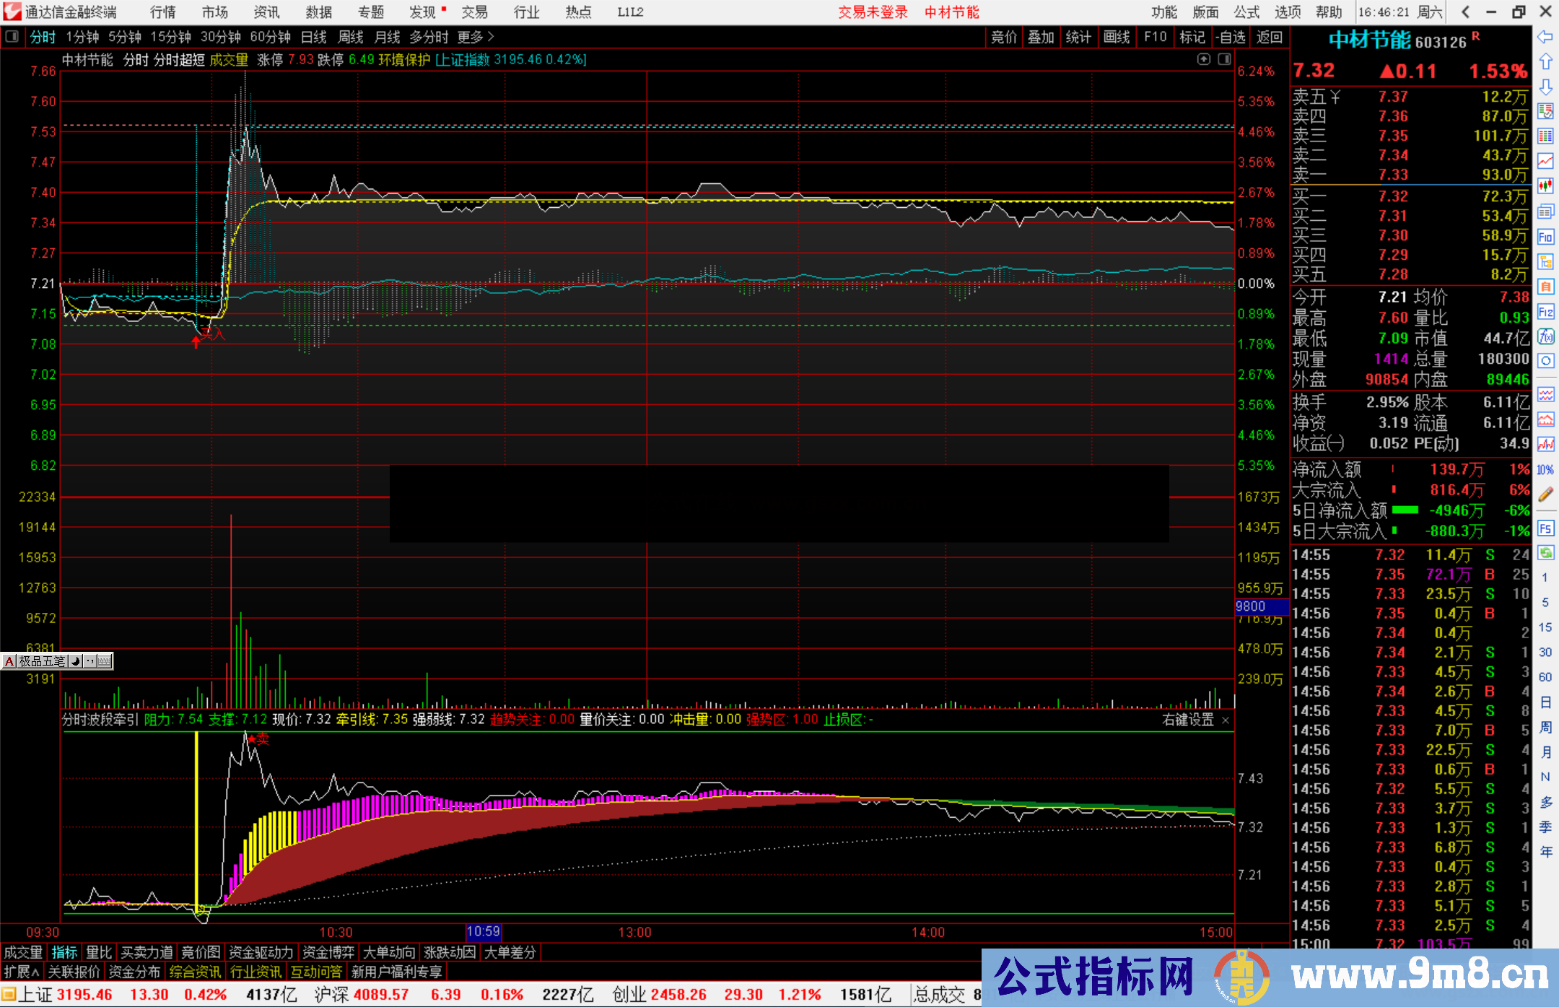Expand the 更多 timeframe options
The image size is (1559, 1007).
(x=475, y=37)
